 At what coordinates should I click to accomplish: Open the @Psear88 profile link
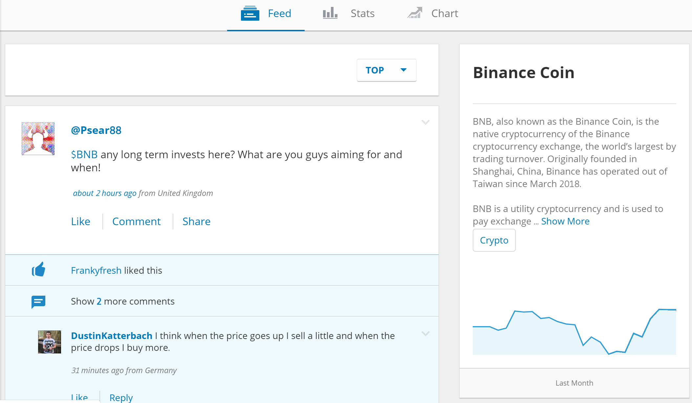(96, 130)
